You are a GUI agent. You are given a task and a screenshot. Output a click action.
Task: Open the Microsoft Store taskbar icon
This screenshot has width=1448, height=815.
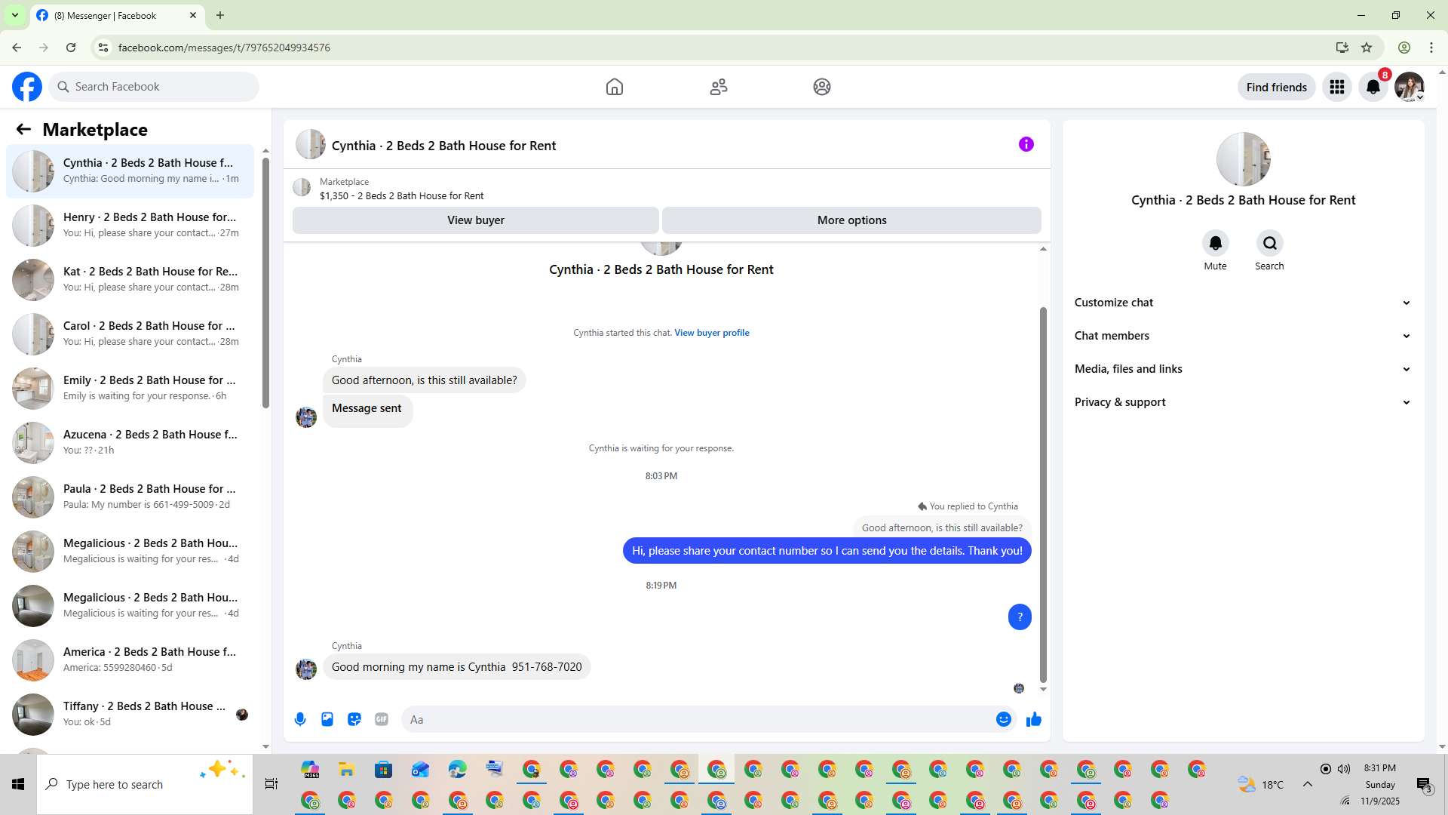(x=384, y=769)
